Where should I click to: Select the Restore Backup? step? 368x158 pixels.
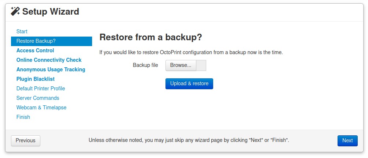36,41
